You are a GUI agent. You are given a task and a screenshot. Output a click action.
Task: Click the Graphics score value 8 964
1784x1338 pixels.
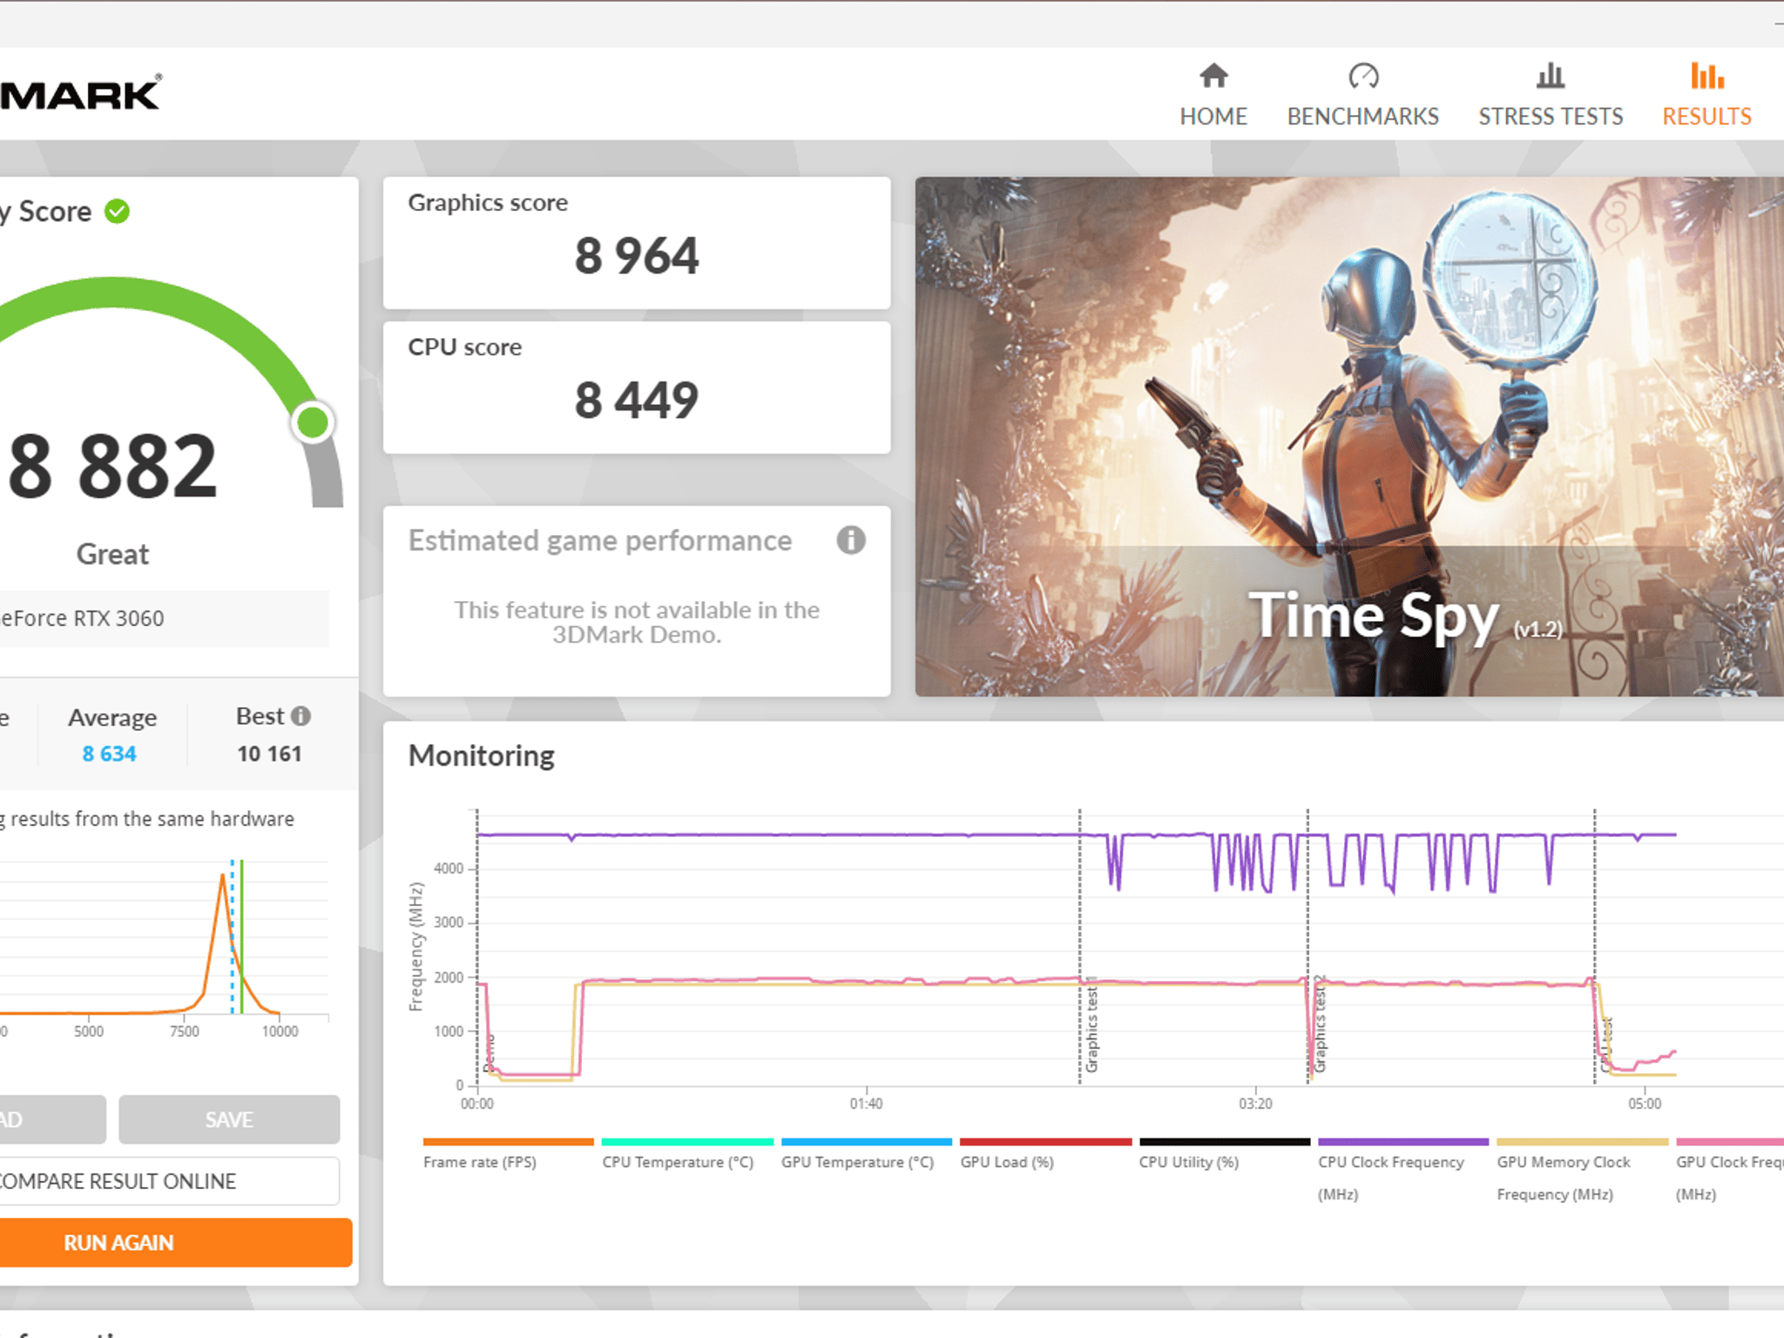pyautogui.click(x=637, y=256)
